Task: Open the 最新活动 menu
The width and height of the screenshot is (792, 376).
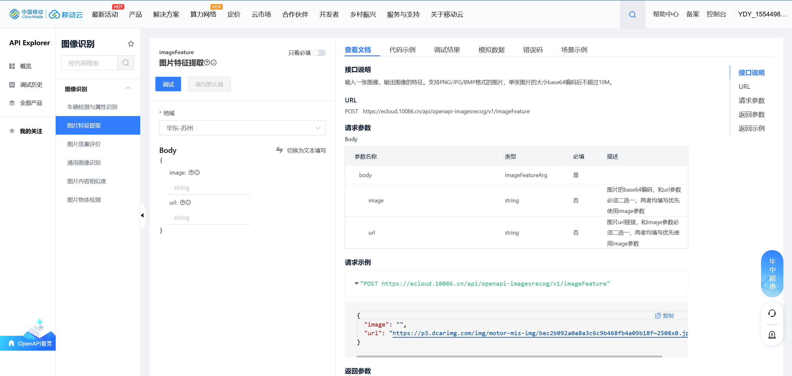Action: click(105, 15)
